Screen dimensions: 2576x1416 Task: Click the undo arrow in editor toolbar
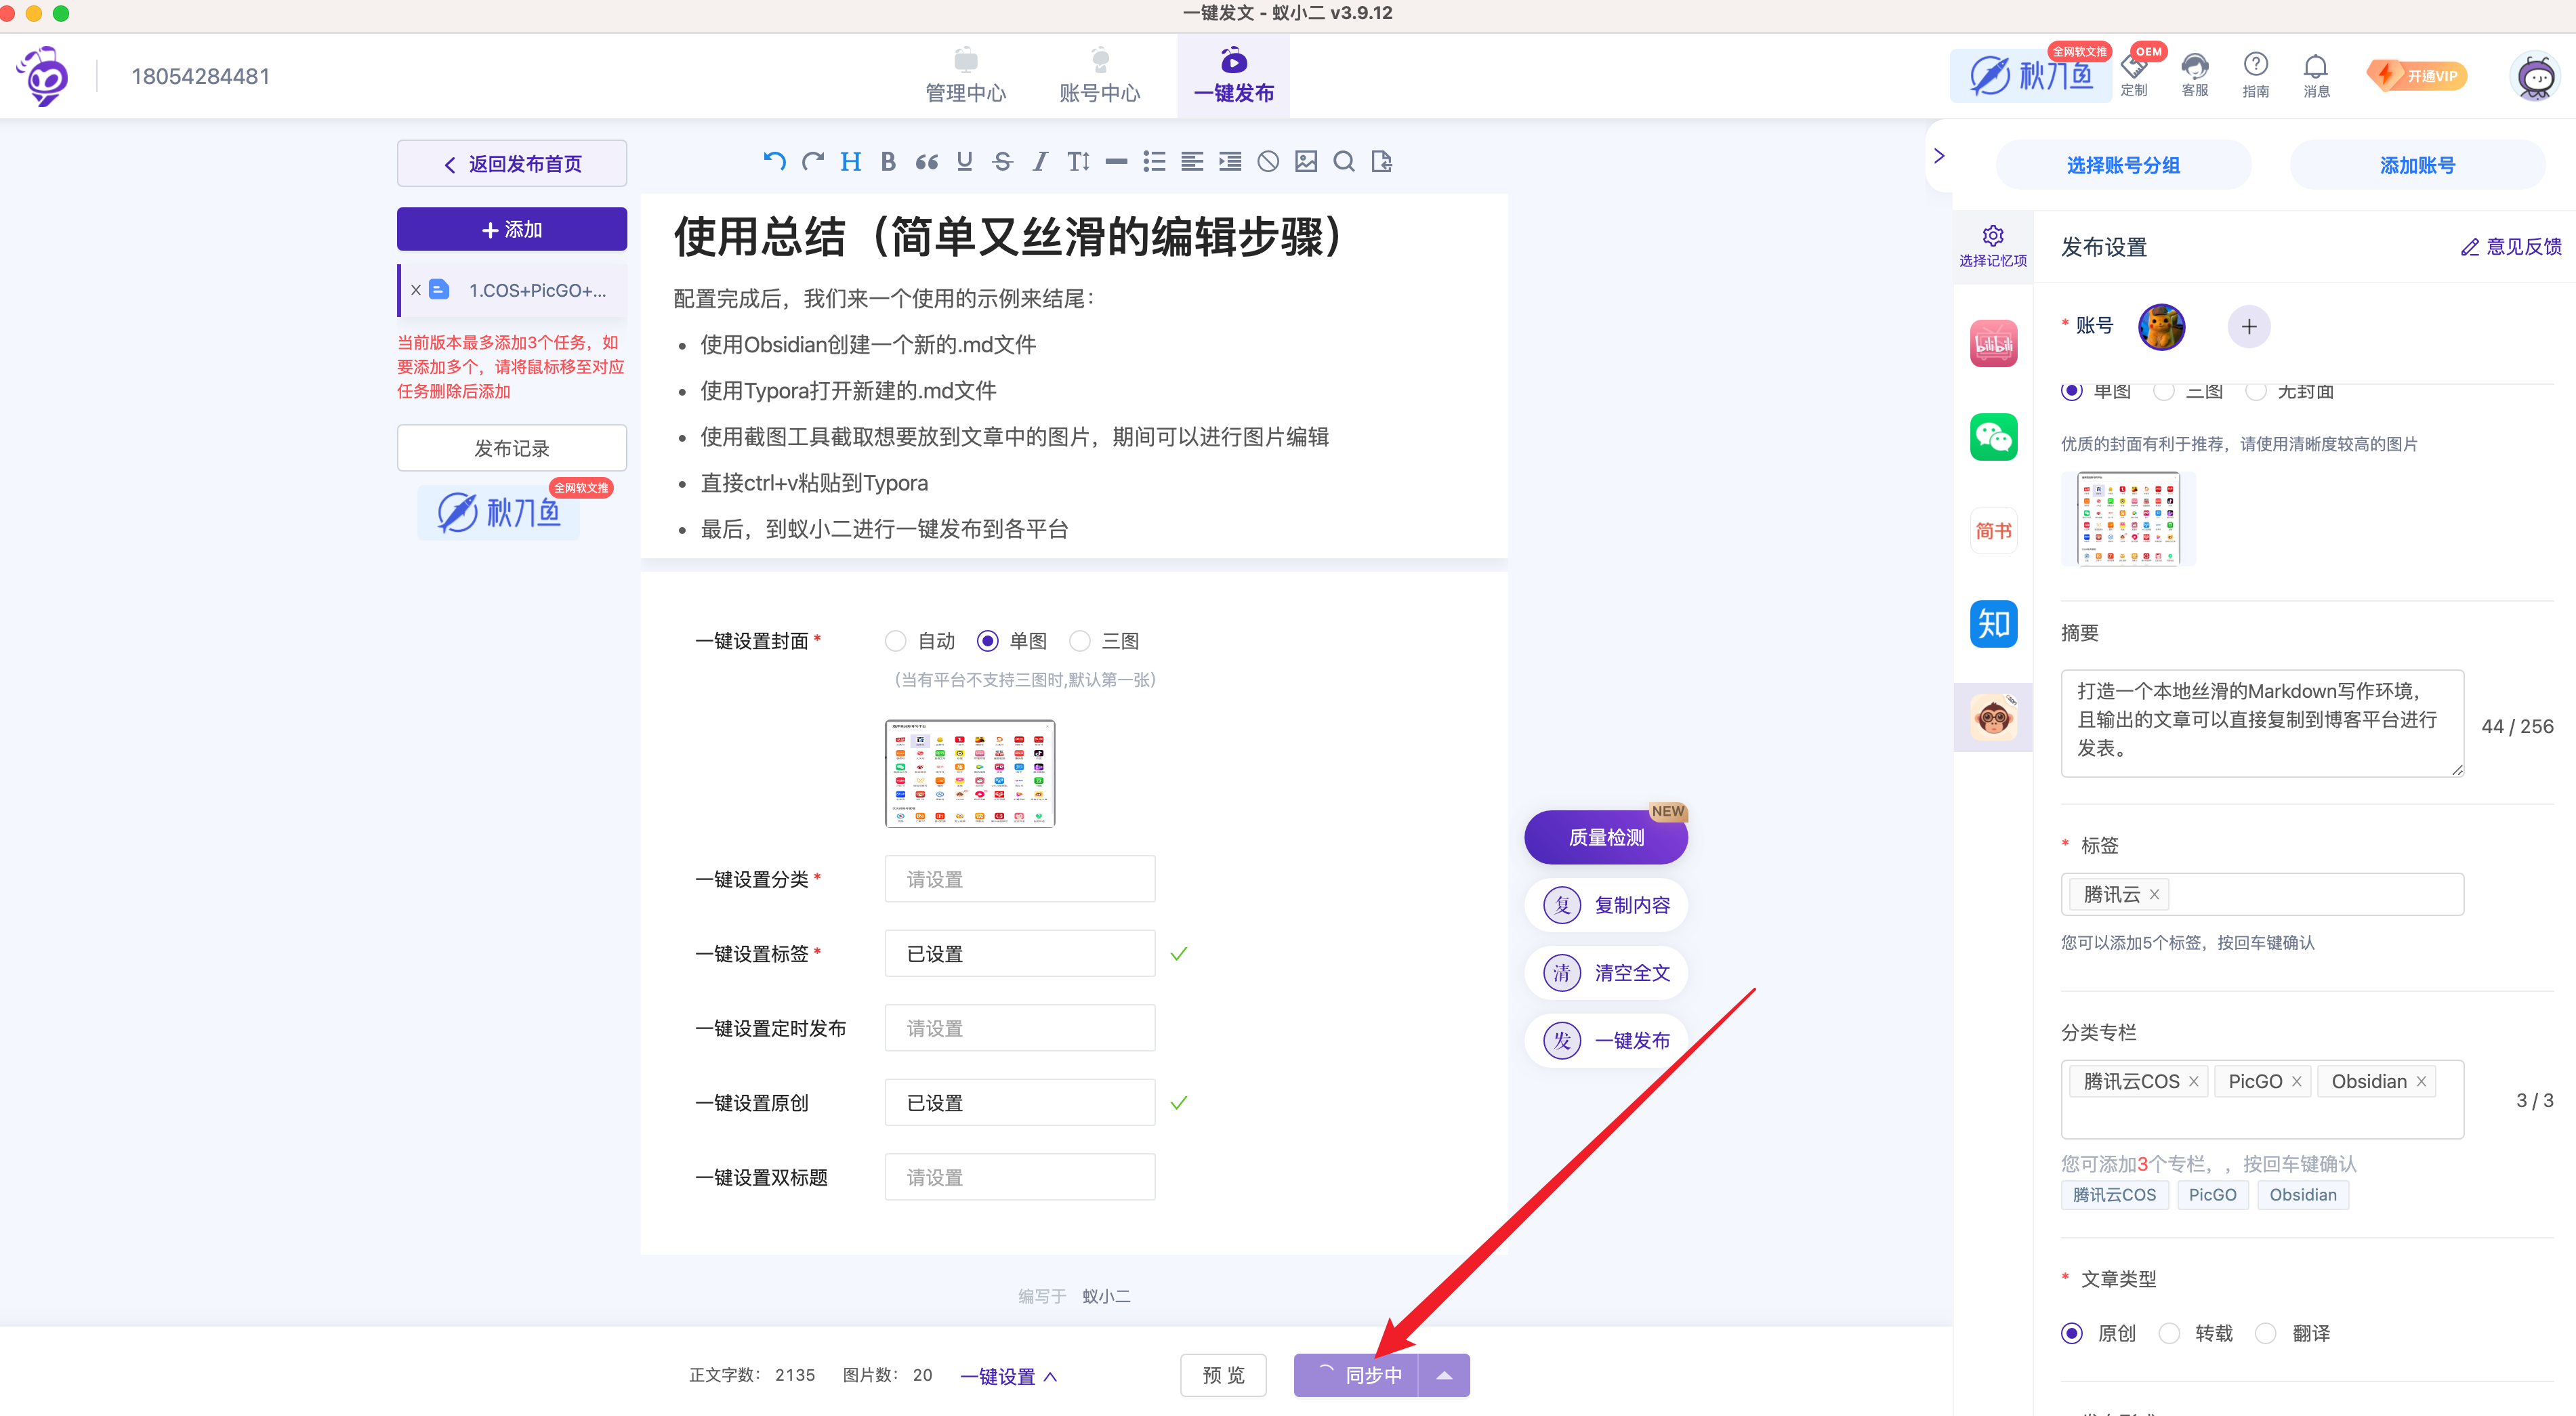[x=773, y=161]
